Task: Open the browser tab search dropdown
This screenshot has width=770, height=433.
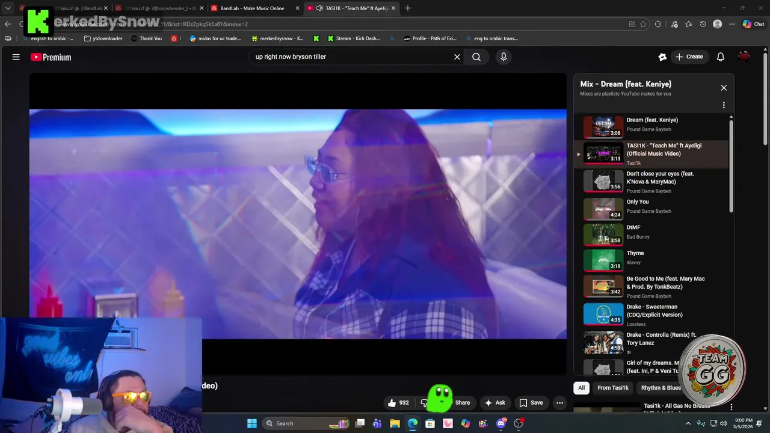Action: click(8, 8)
